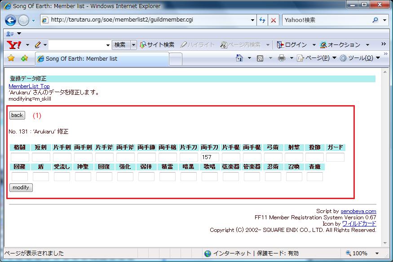The width and height of the screenshot is (393, 262).
Task: Click the Refresh page icon
Action: coord(262,20)
